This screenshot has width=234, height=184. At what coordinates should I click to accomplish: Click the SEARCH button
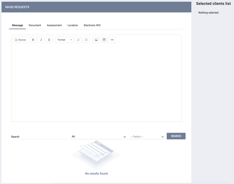176,136
